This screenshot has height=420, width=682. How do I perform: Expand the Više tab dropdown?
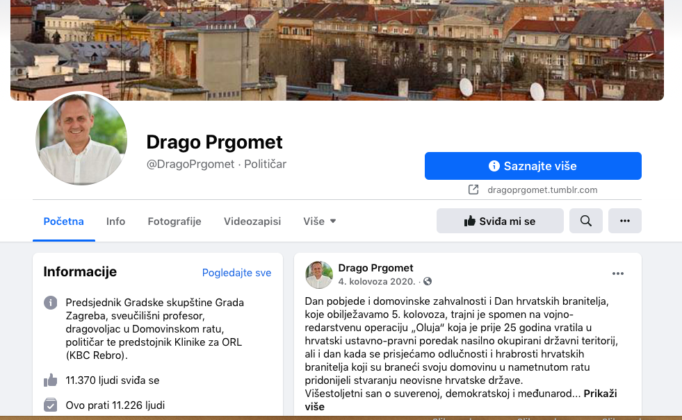[320, 221]
